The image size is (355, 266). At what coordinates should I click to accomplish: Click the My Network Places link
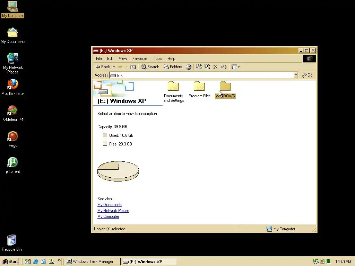[x=113, y=211]
